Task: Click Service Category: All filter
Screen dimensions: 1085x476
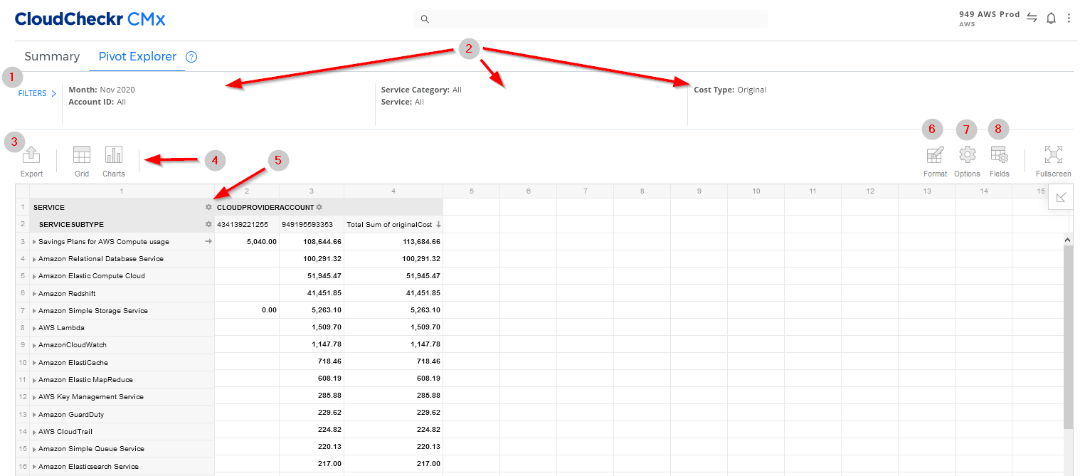Action: (x=421, y=90)
